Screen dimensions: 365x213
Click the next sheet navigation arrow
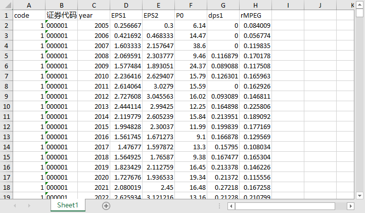pos(28,205)
